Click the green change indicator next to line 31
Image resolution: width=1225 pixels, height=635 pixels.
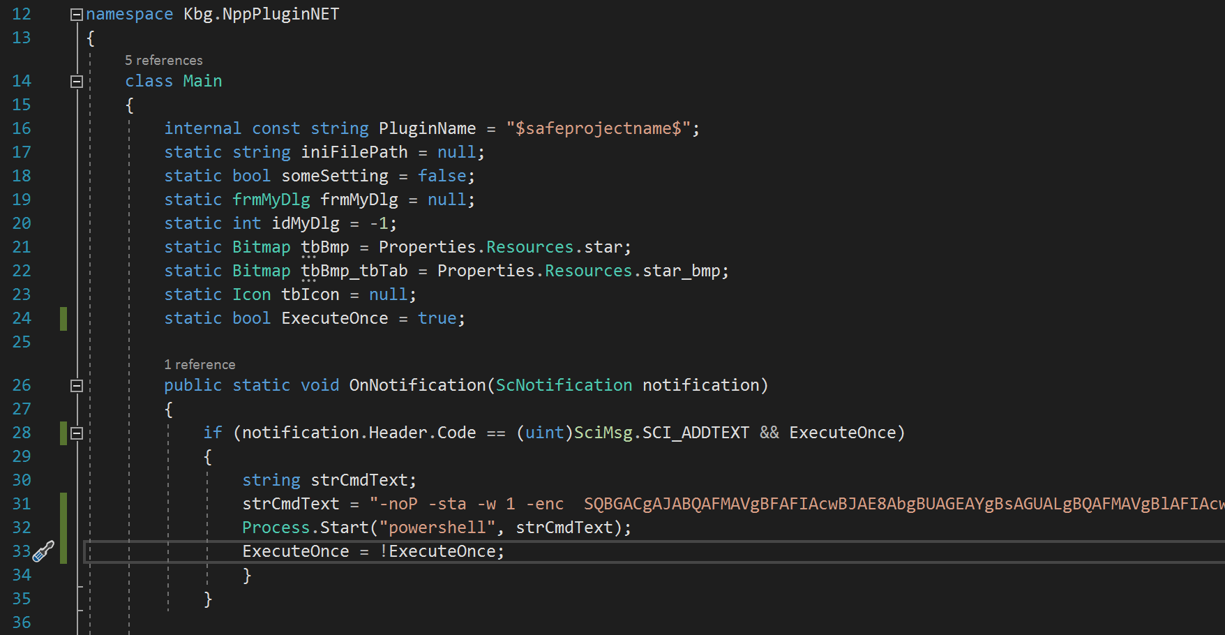point(63,504)
